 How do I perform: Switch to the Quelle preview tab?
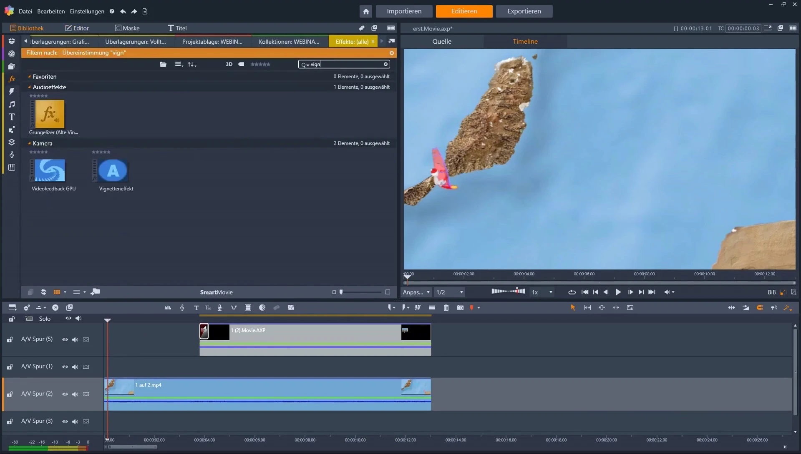[442, 41]
